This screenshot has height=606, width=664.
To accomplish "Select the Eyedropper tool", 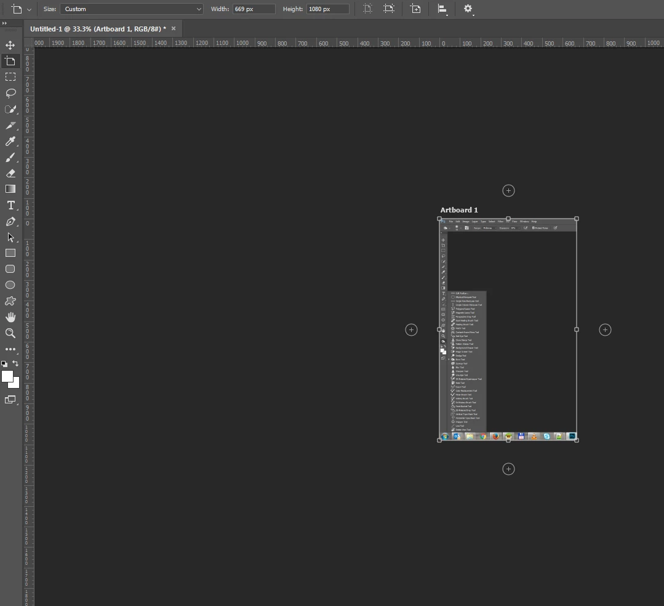I will click(10, 141).
